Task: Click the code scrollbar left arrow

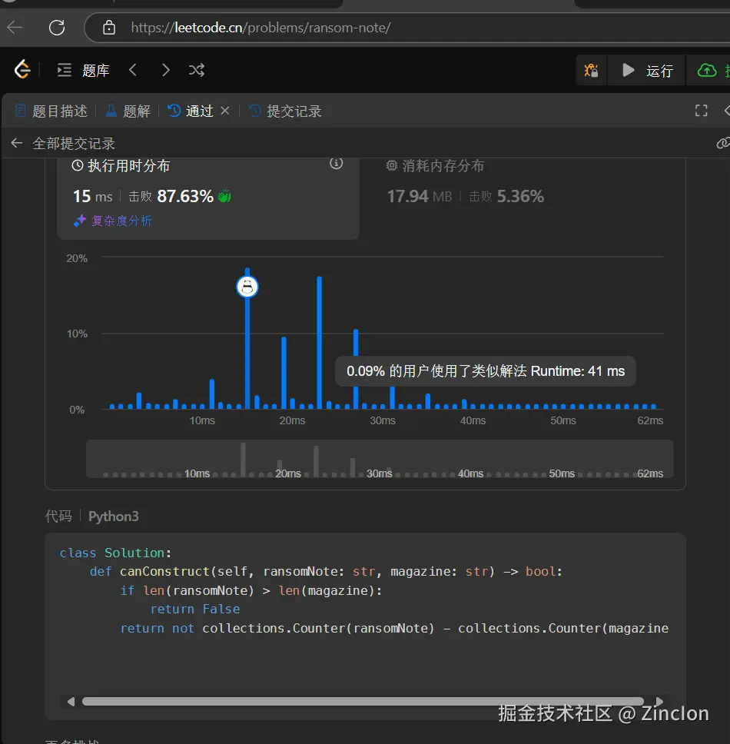Action: click(x=71, y=701)
